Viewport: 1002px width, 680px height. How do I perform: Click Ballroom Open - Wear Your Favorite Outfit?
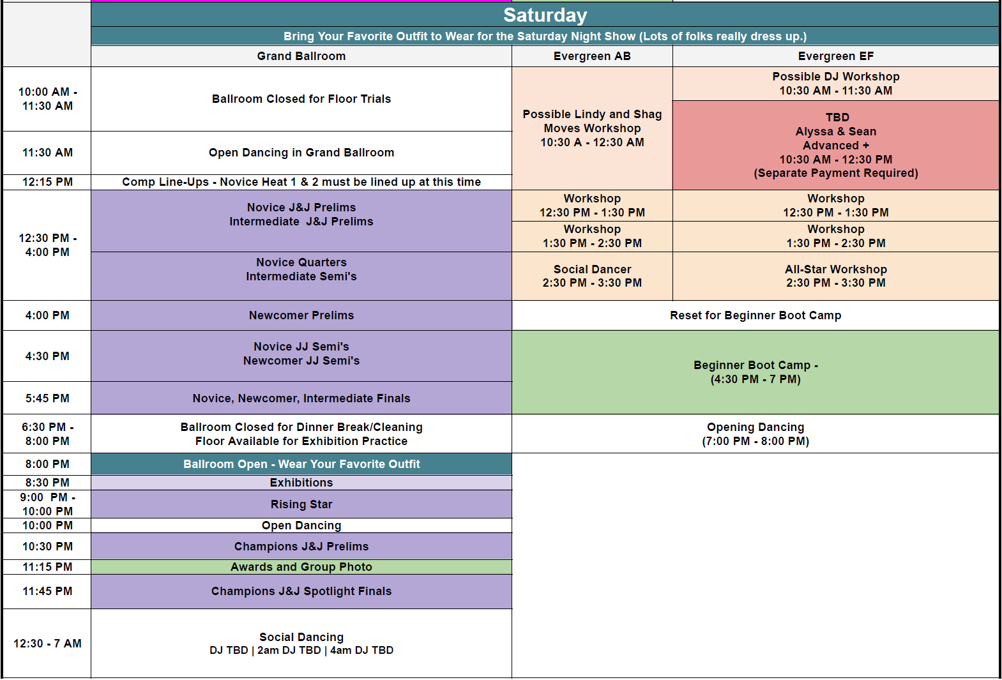[301, 464]
